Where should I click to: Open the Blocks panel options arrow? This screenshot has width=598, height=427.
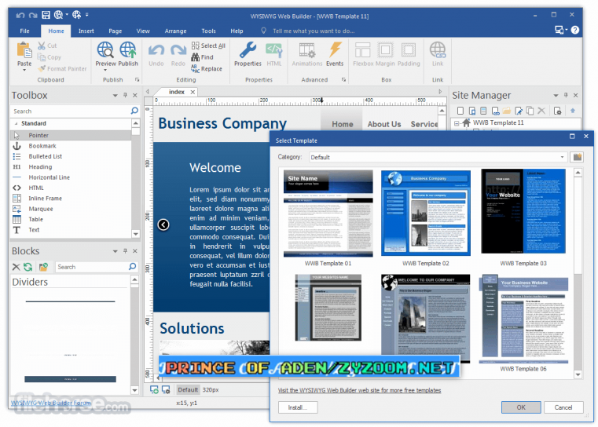tap(116, 251)
